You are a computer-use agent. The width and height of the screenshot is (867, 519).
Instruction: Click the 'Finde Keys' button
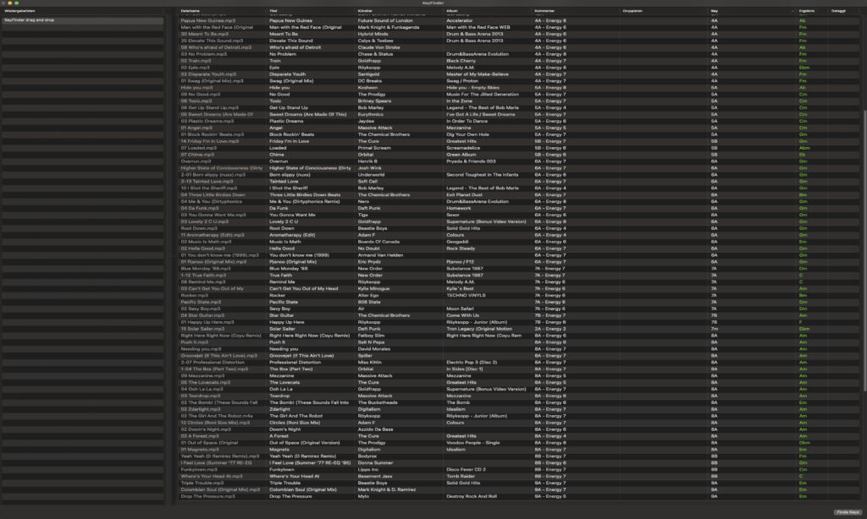click(x=847, y=513)
